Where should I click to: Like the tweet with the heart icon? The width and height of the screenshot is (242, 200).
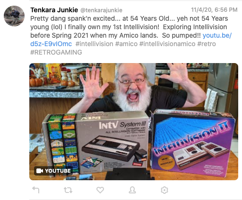[x=100, y=190]
